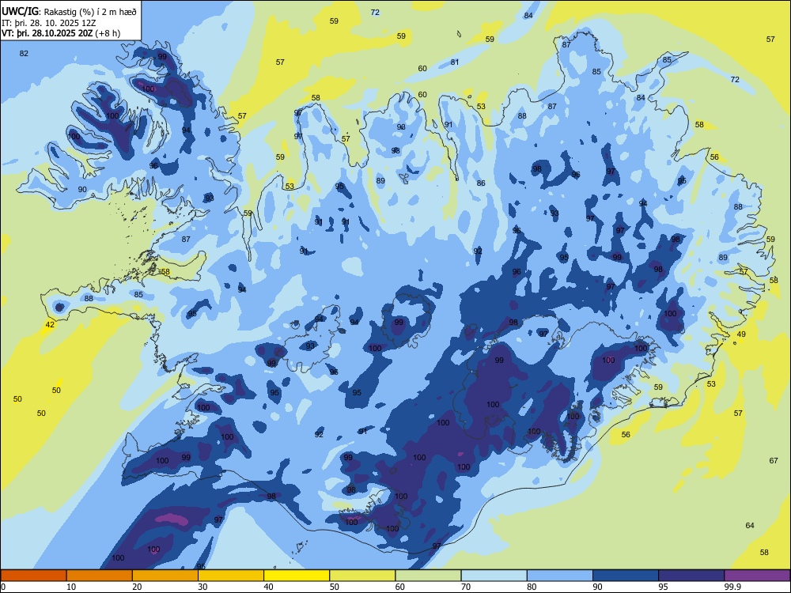791x593 pixels.
Task: Click the "0" legend tick label
Action: 3,587
